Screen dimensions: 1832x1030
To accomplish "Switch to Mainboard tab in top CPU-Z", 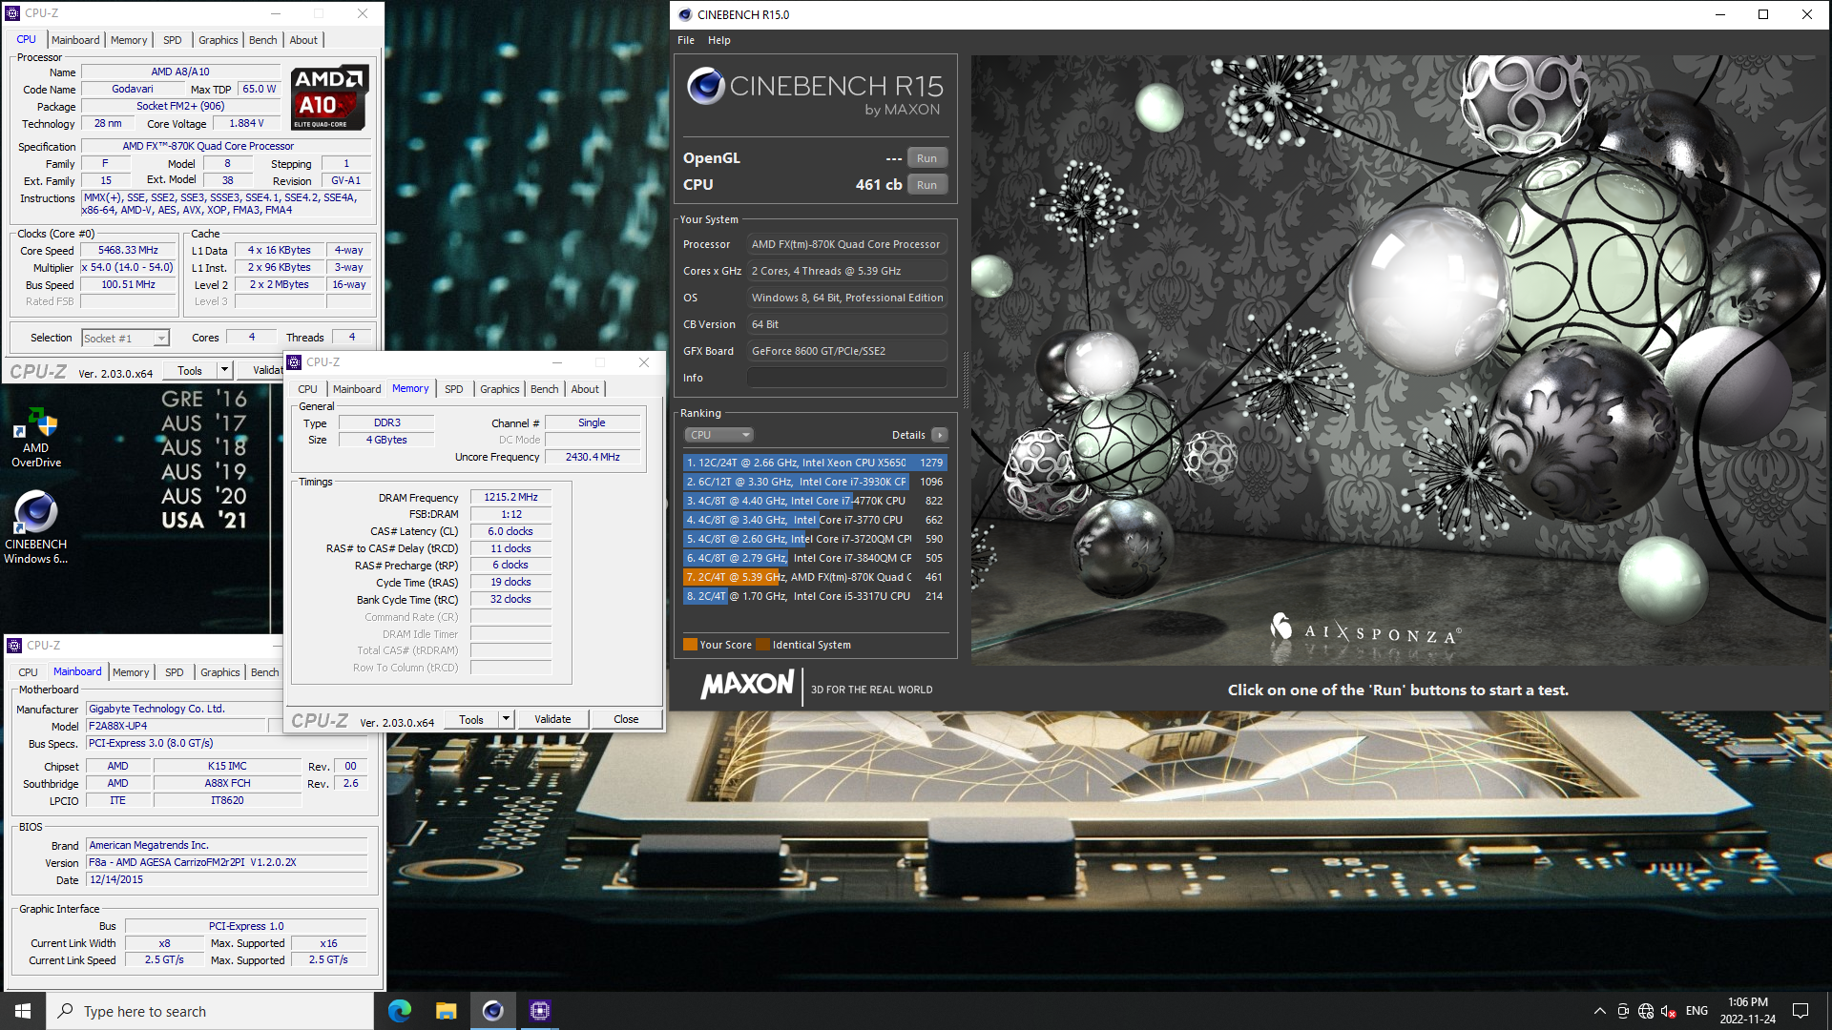I will tap(75, 40).
